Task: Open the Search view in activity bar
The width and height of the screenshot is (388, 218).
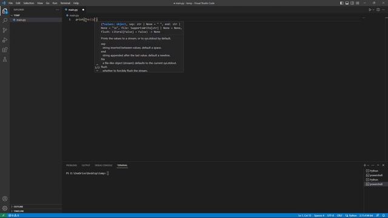Action: click(5, 21)
